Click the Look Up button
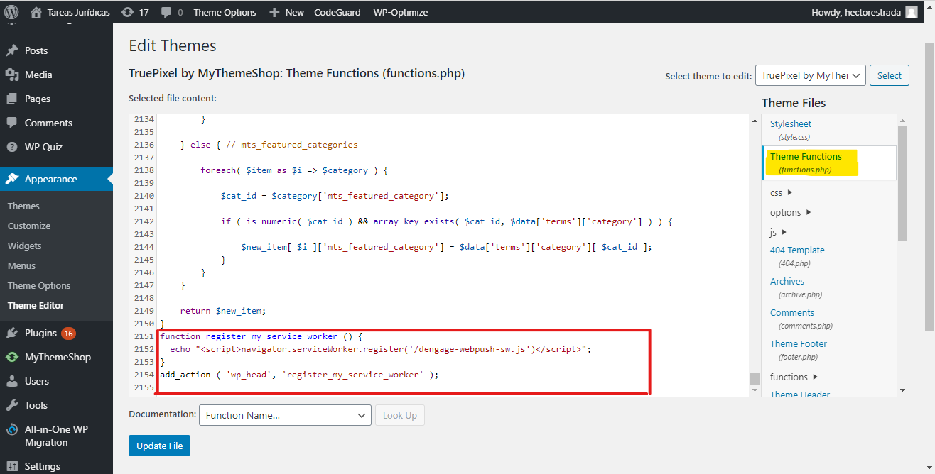 pos(400,415)
